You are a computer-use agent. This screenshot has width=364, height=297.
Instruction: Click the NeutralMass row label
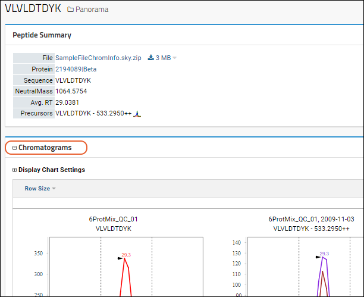(x=34, y=91)
